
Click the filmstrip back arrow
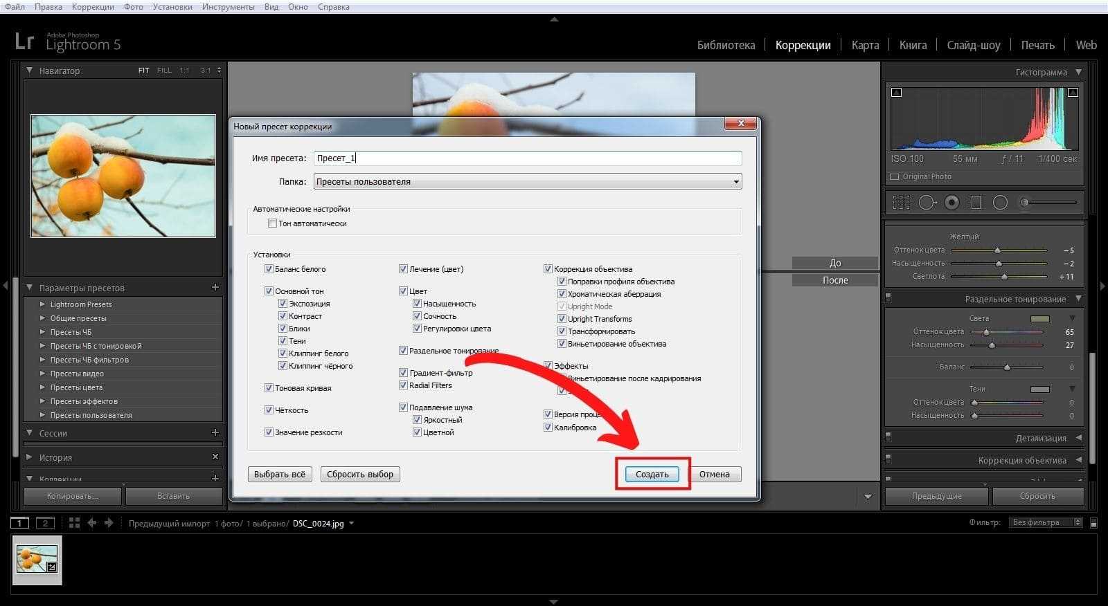pyautogui.click(x=91, y=523)
